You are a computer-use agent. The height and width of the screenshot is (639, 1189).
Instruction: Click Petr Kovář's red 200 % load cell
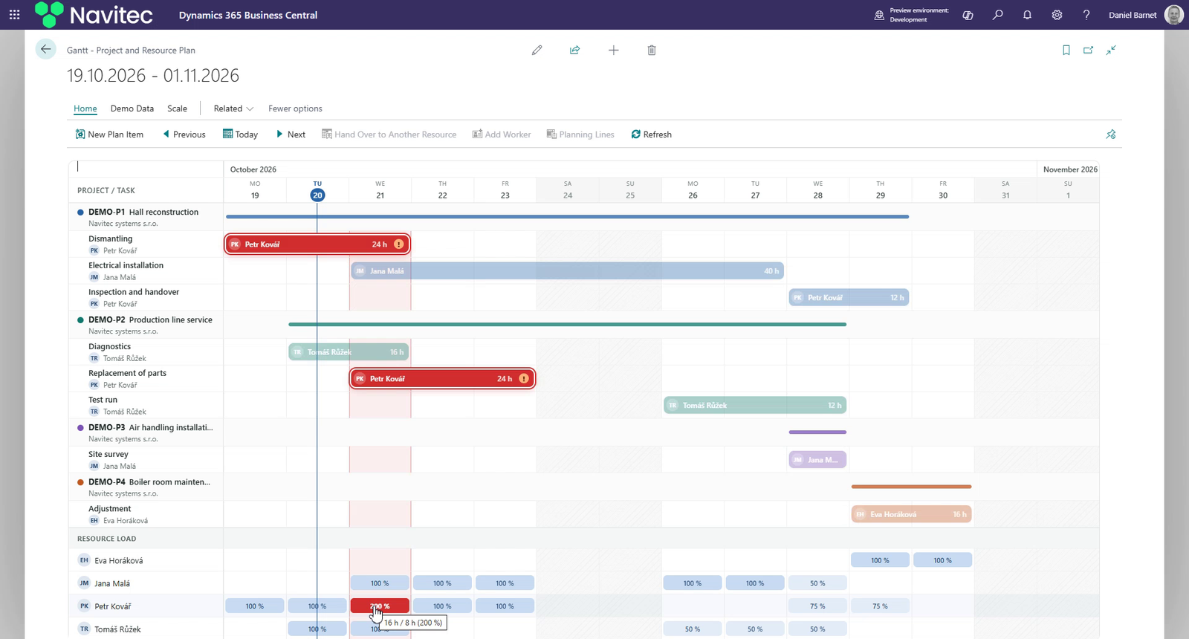[x=380, y=606]
